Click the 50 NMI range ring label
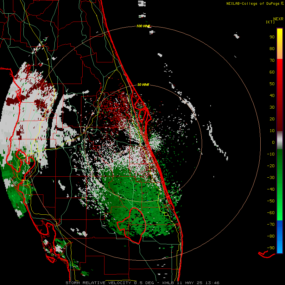This screenshot has height=285, width=285. [143, 85]
